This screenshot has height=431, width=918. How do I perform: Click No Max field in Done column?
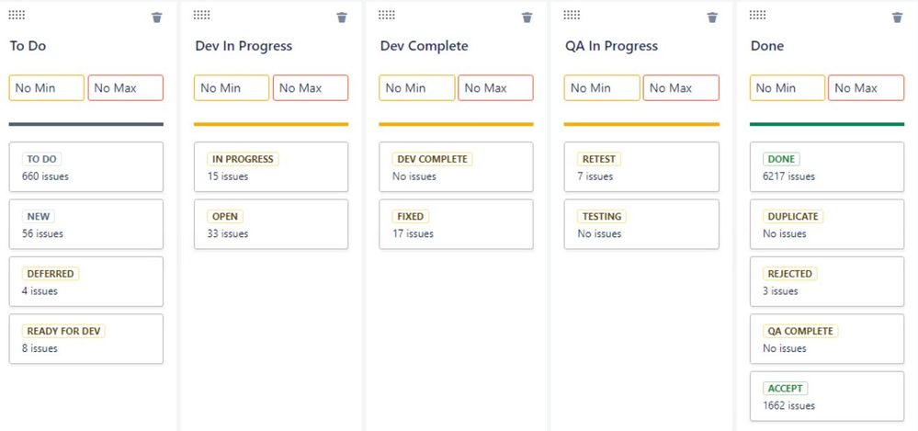[866, 88]
